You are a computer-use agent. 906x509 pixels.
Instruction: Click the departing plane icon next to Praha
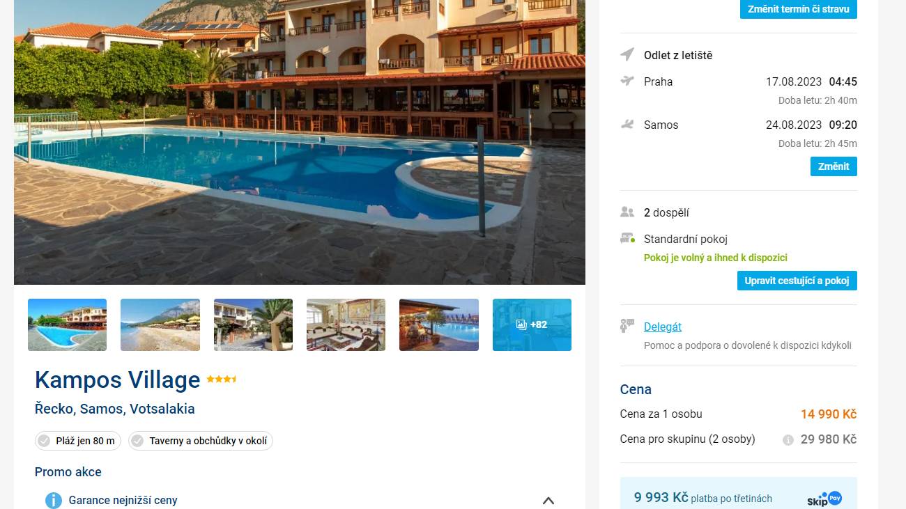point(627,81)
